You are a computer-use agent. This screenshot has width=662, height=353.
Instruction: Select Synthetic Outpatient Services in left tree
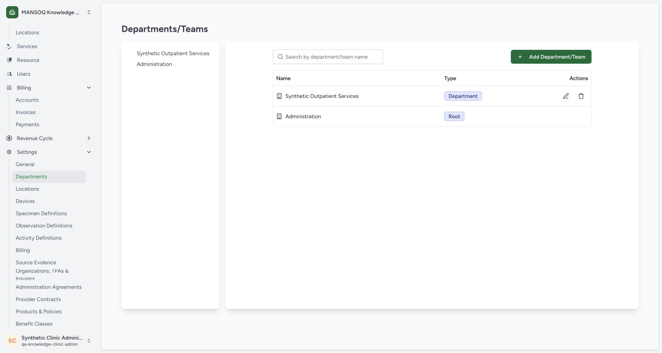coord(173,53)
